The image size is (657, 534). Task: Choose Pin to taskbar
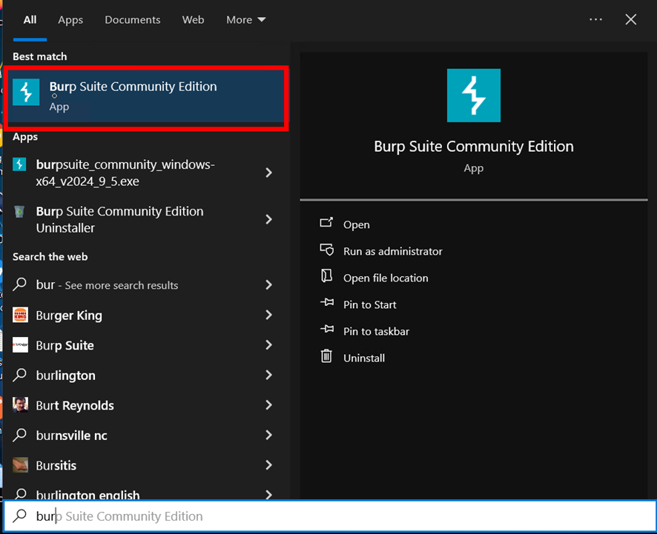point(376,332)
